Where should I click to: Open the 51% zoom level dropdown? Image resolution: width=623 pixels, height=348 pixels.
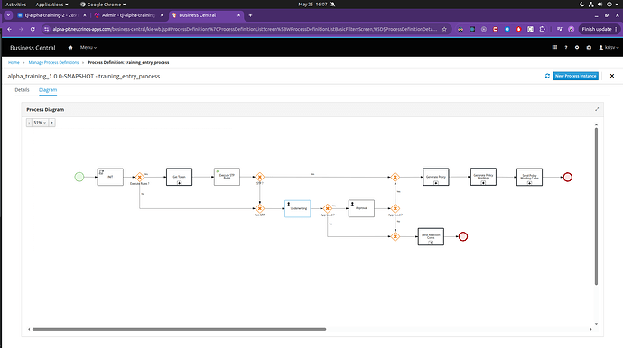click(x=40, y=123)
